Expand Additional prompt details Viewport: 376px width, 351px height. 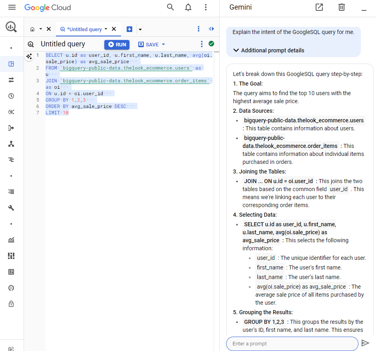(269, 50)
